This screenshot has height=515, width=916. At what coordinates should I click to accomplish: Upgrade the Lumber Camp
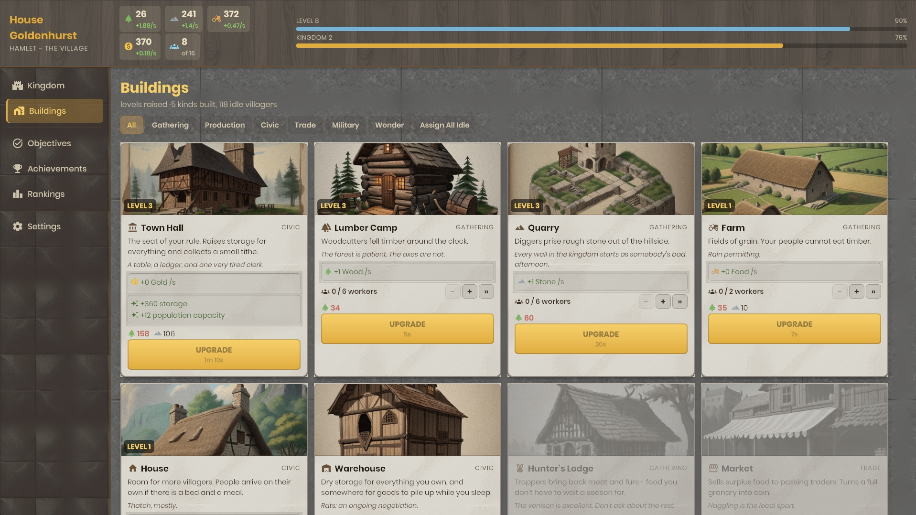click(x=408, y=329)
